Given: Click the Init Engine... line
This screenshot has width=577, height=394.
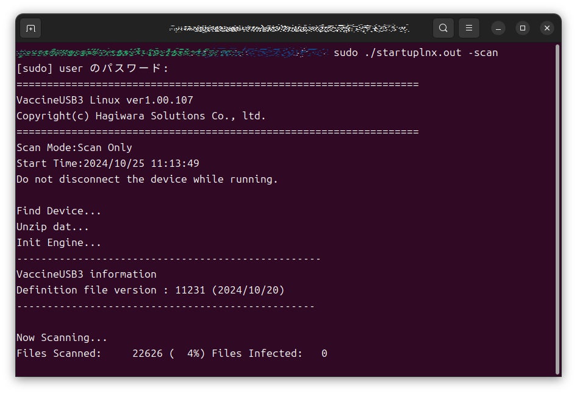Looking at the screenshot, I should (x=59, y=242).
